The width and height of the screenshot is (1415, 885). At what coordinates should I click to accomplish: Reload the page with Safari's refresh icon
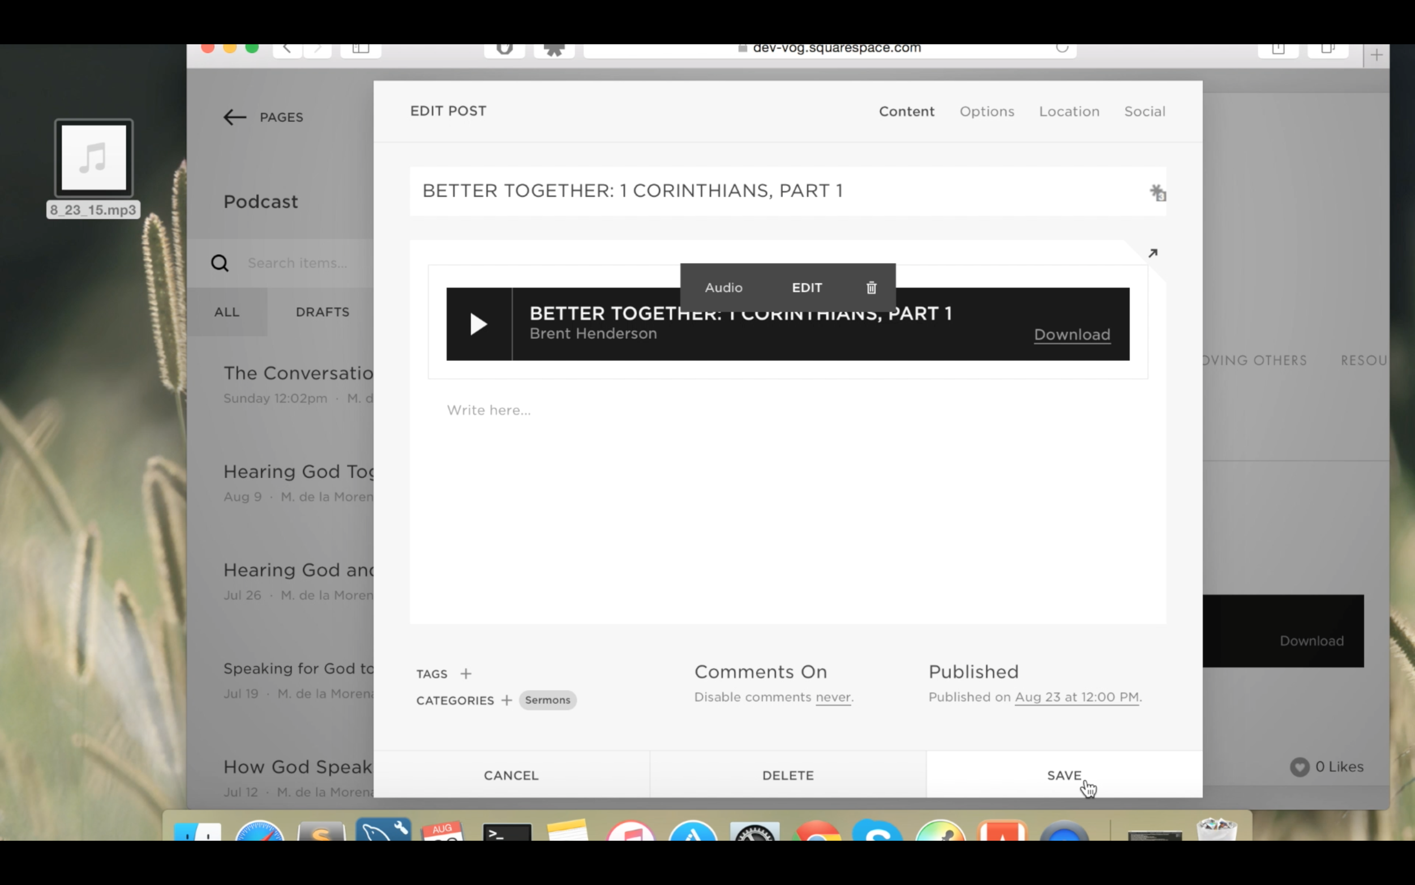pos(1062,48)
